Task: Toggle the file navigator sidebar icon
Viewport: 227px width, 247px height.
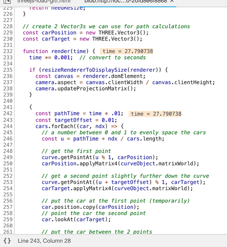Action: [7, 1]
